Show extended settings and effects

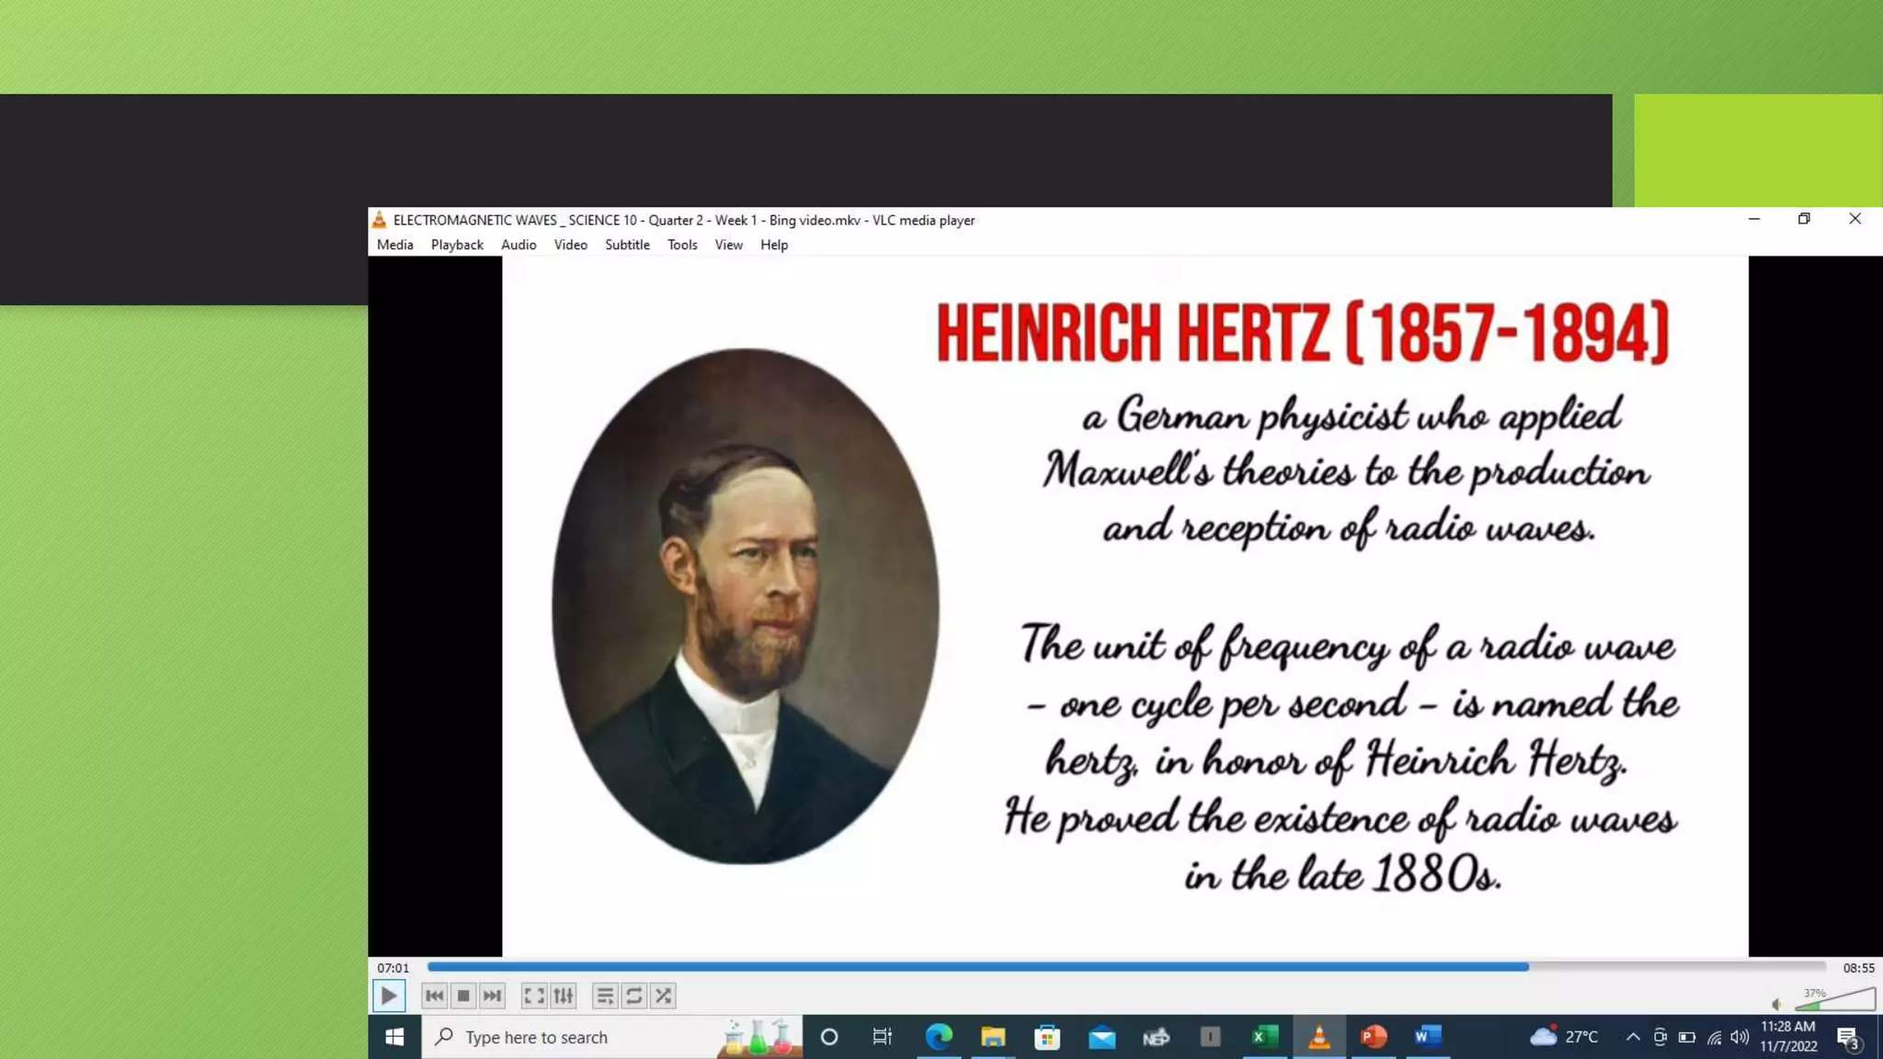tap(563, 996)
